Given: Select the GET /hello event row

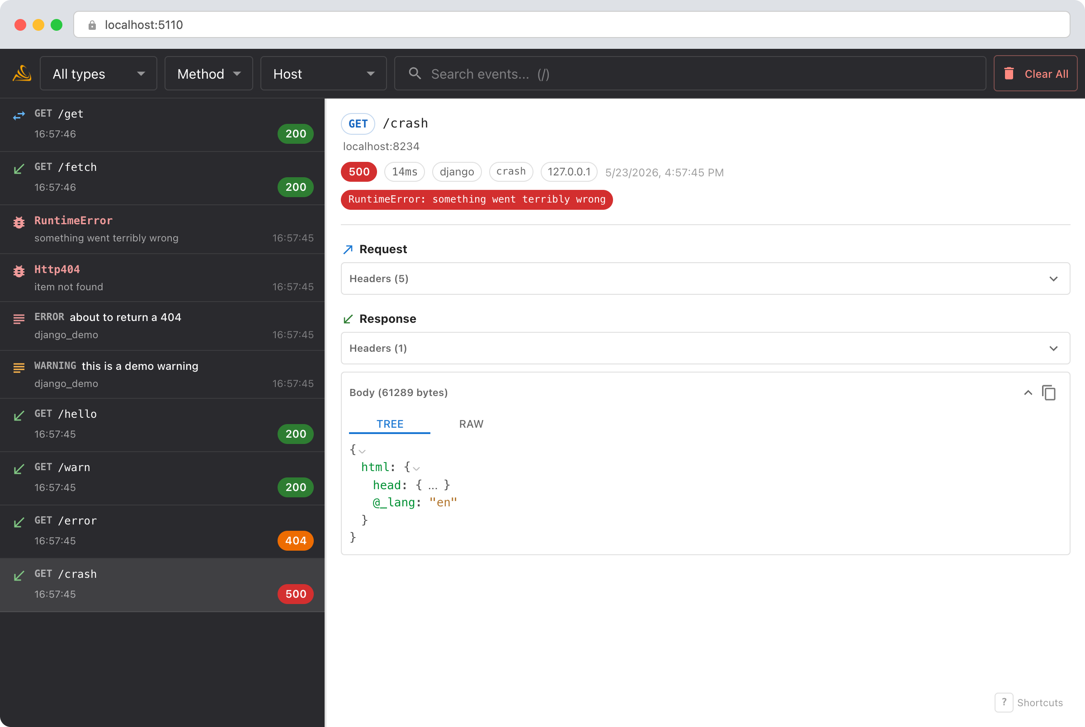Looking at the screenshot, I should (x=162, y=425).
